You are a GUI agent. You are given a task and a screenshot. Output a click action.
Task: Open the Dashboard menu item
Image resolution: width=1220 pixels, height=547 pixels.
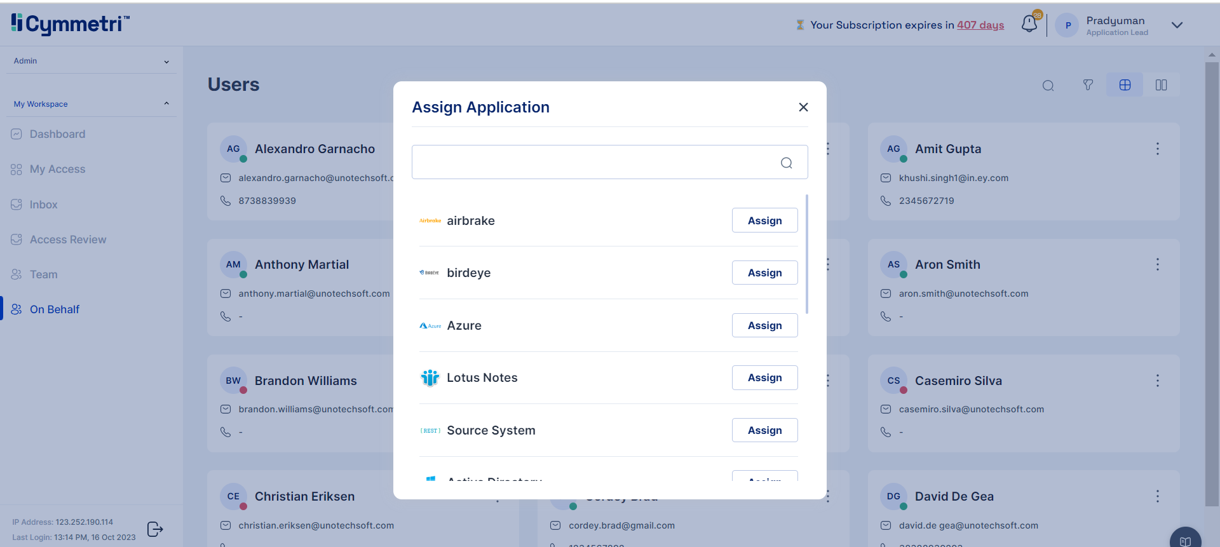(x=57, y=134)
